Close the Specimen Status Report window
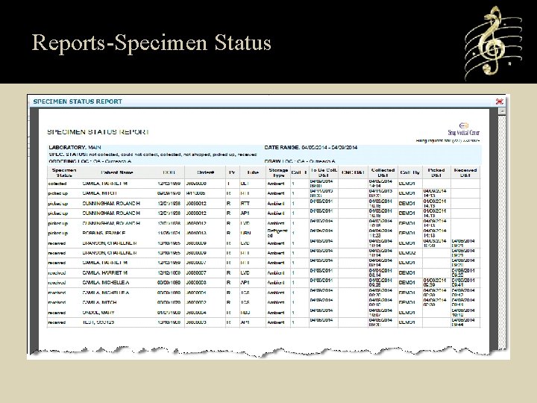The height and width of the screenshot is (403, 537). (499, 101)
